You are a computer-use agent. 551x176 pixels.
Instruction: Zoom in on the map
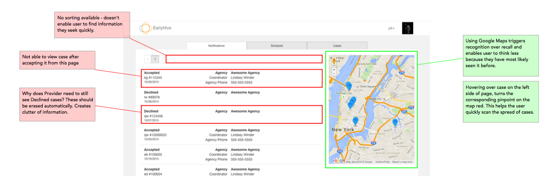(334, 69)
